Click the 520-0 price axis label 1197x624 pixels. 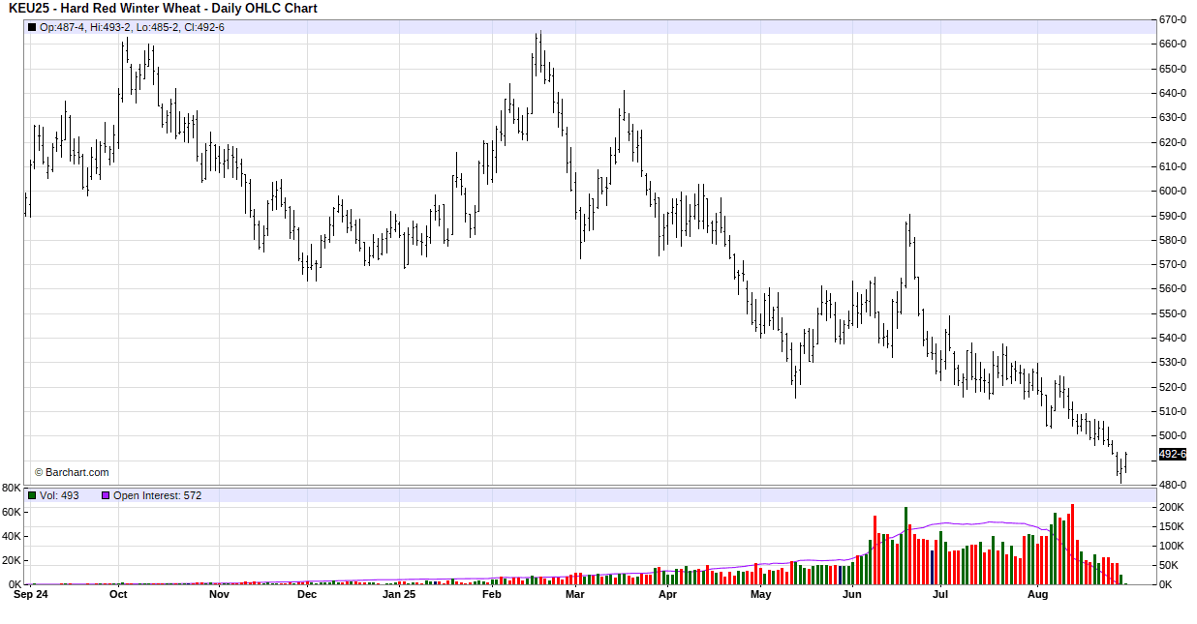point(1173,387)
